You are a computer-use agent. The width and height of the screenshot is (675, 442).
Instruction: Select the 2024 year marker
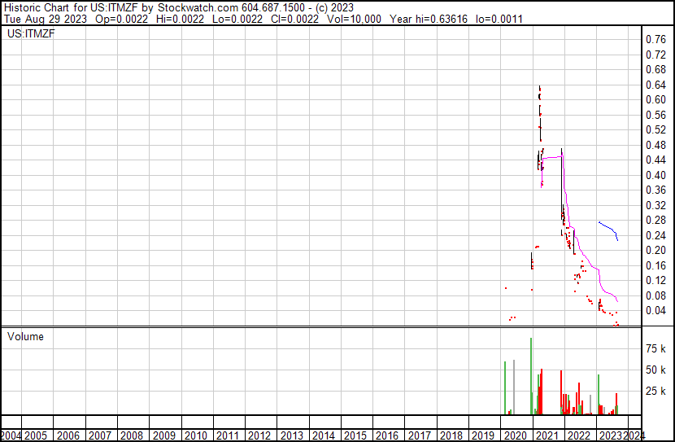[x=636, y=435]
